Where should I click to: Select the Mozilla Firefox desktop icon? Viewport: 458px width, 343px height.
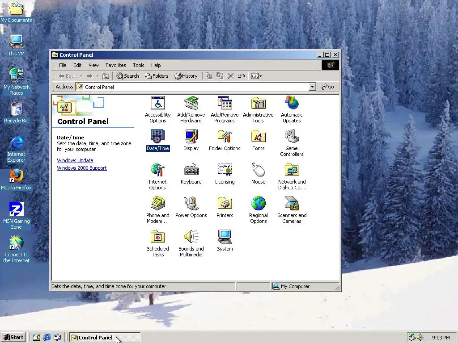coord(17,180)
